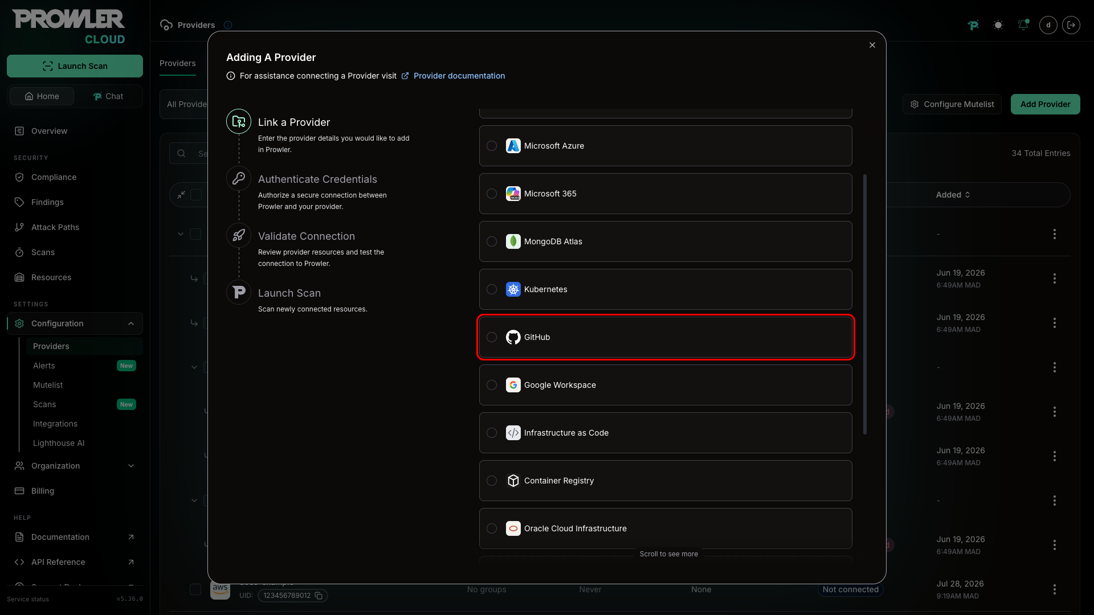Expand the Organization menu section
This screenshot has height=615, width=1094.
75,466
